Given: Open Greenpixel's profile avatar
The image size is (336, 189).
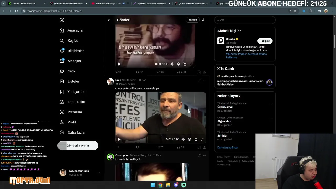Looking at the screenshot, I should click(x=111, y=157).
